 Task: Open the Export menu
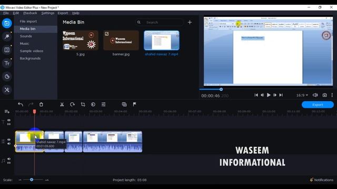[63, 13]
